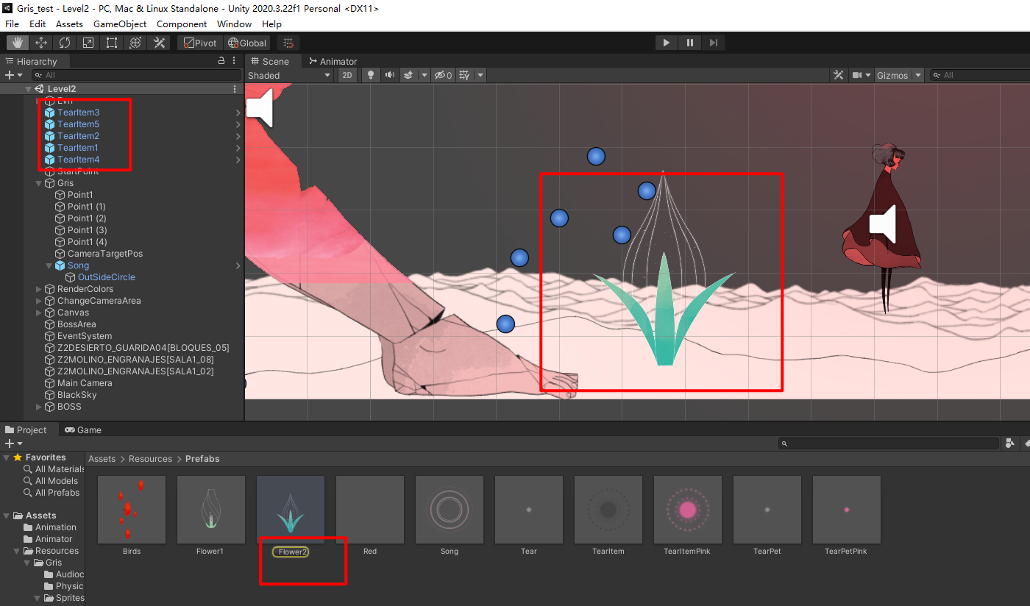Open Scene component tools icon

click(838, 75)
